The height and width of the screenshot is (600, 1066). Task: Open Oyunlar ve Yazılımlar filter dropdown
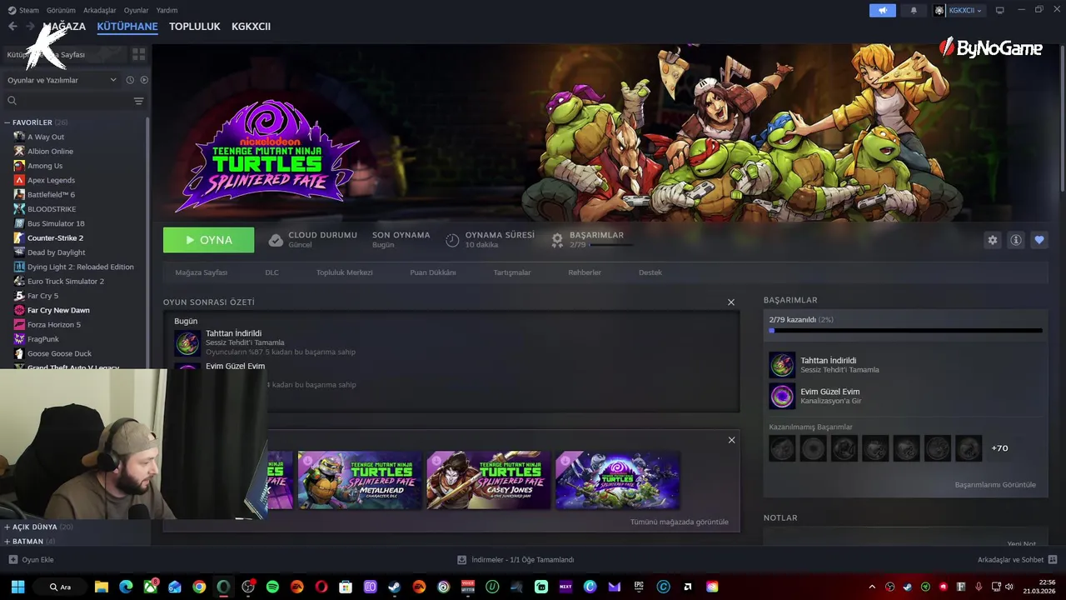click(62, 80)
